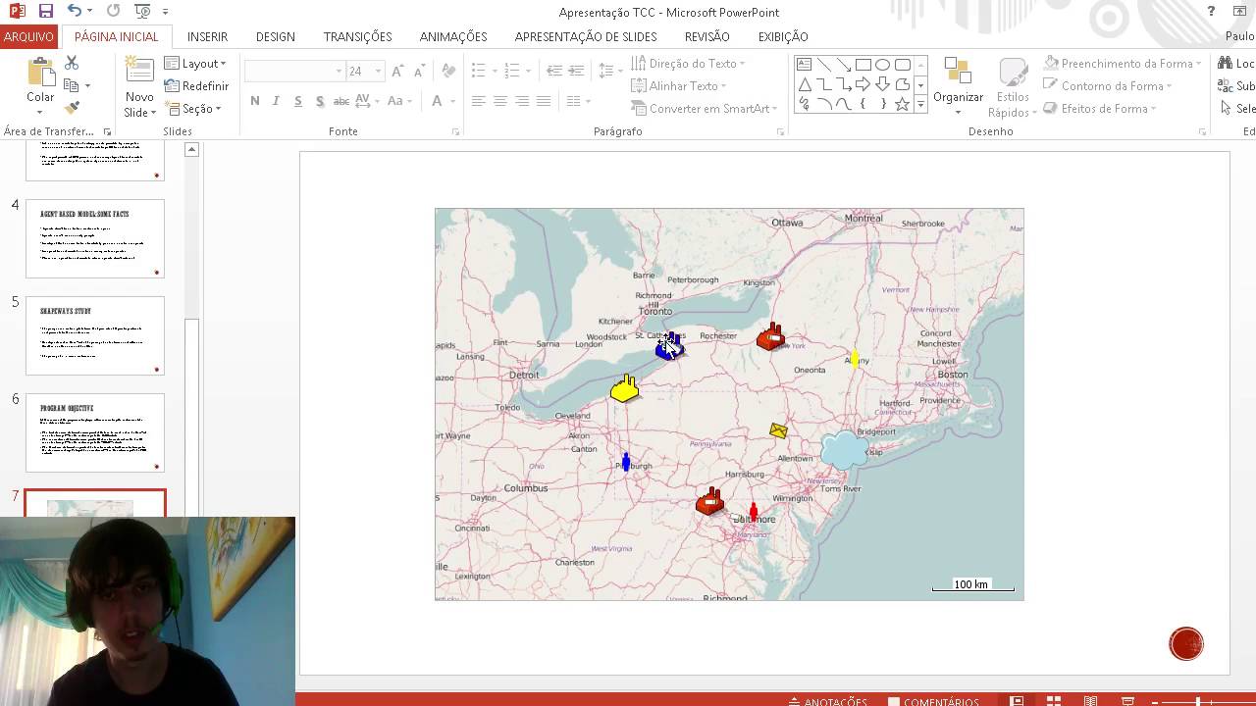The height and width of the screenshot is (706, 1256).
Task: Select the red factory icon near Rochester on the map
Action: (771, 336)
